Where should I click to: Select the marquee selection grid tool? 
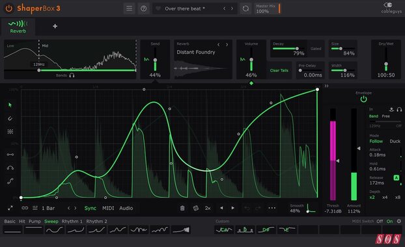click(x=10, y=132)
